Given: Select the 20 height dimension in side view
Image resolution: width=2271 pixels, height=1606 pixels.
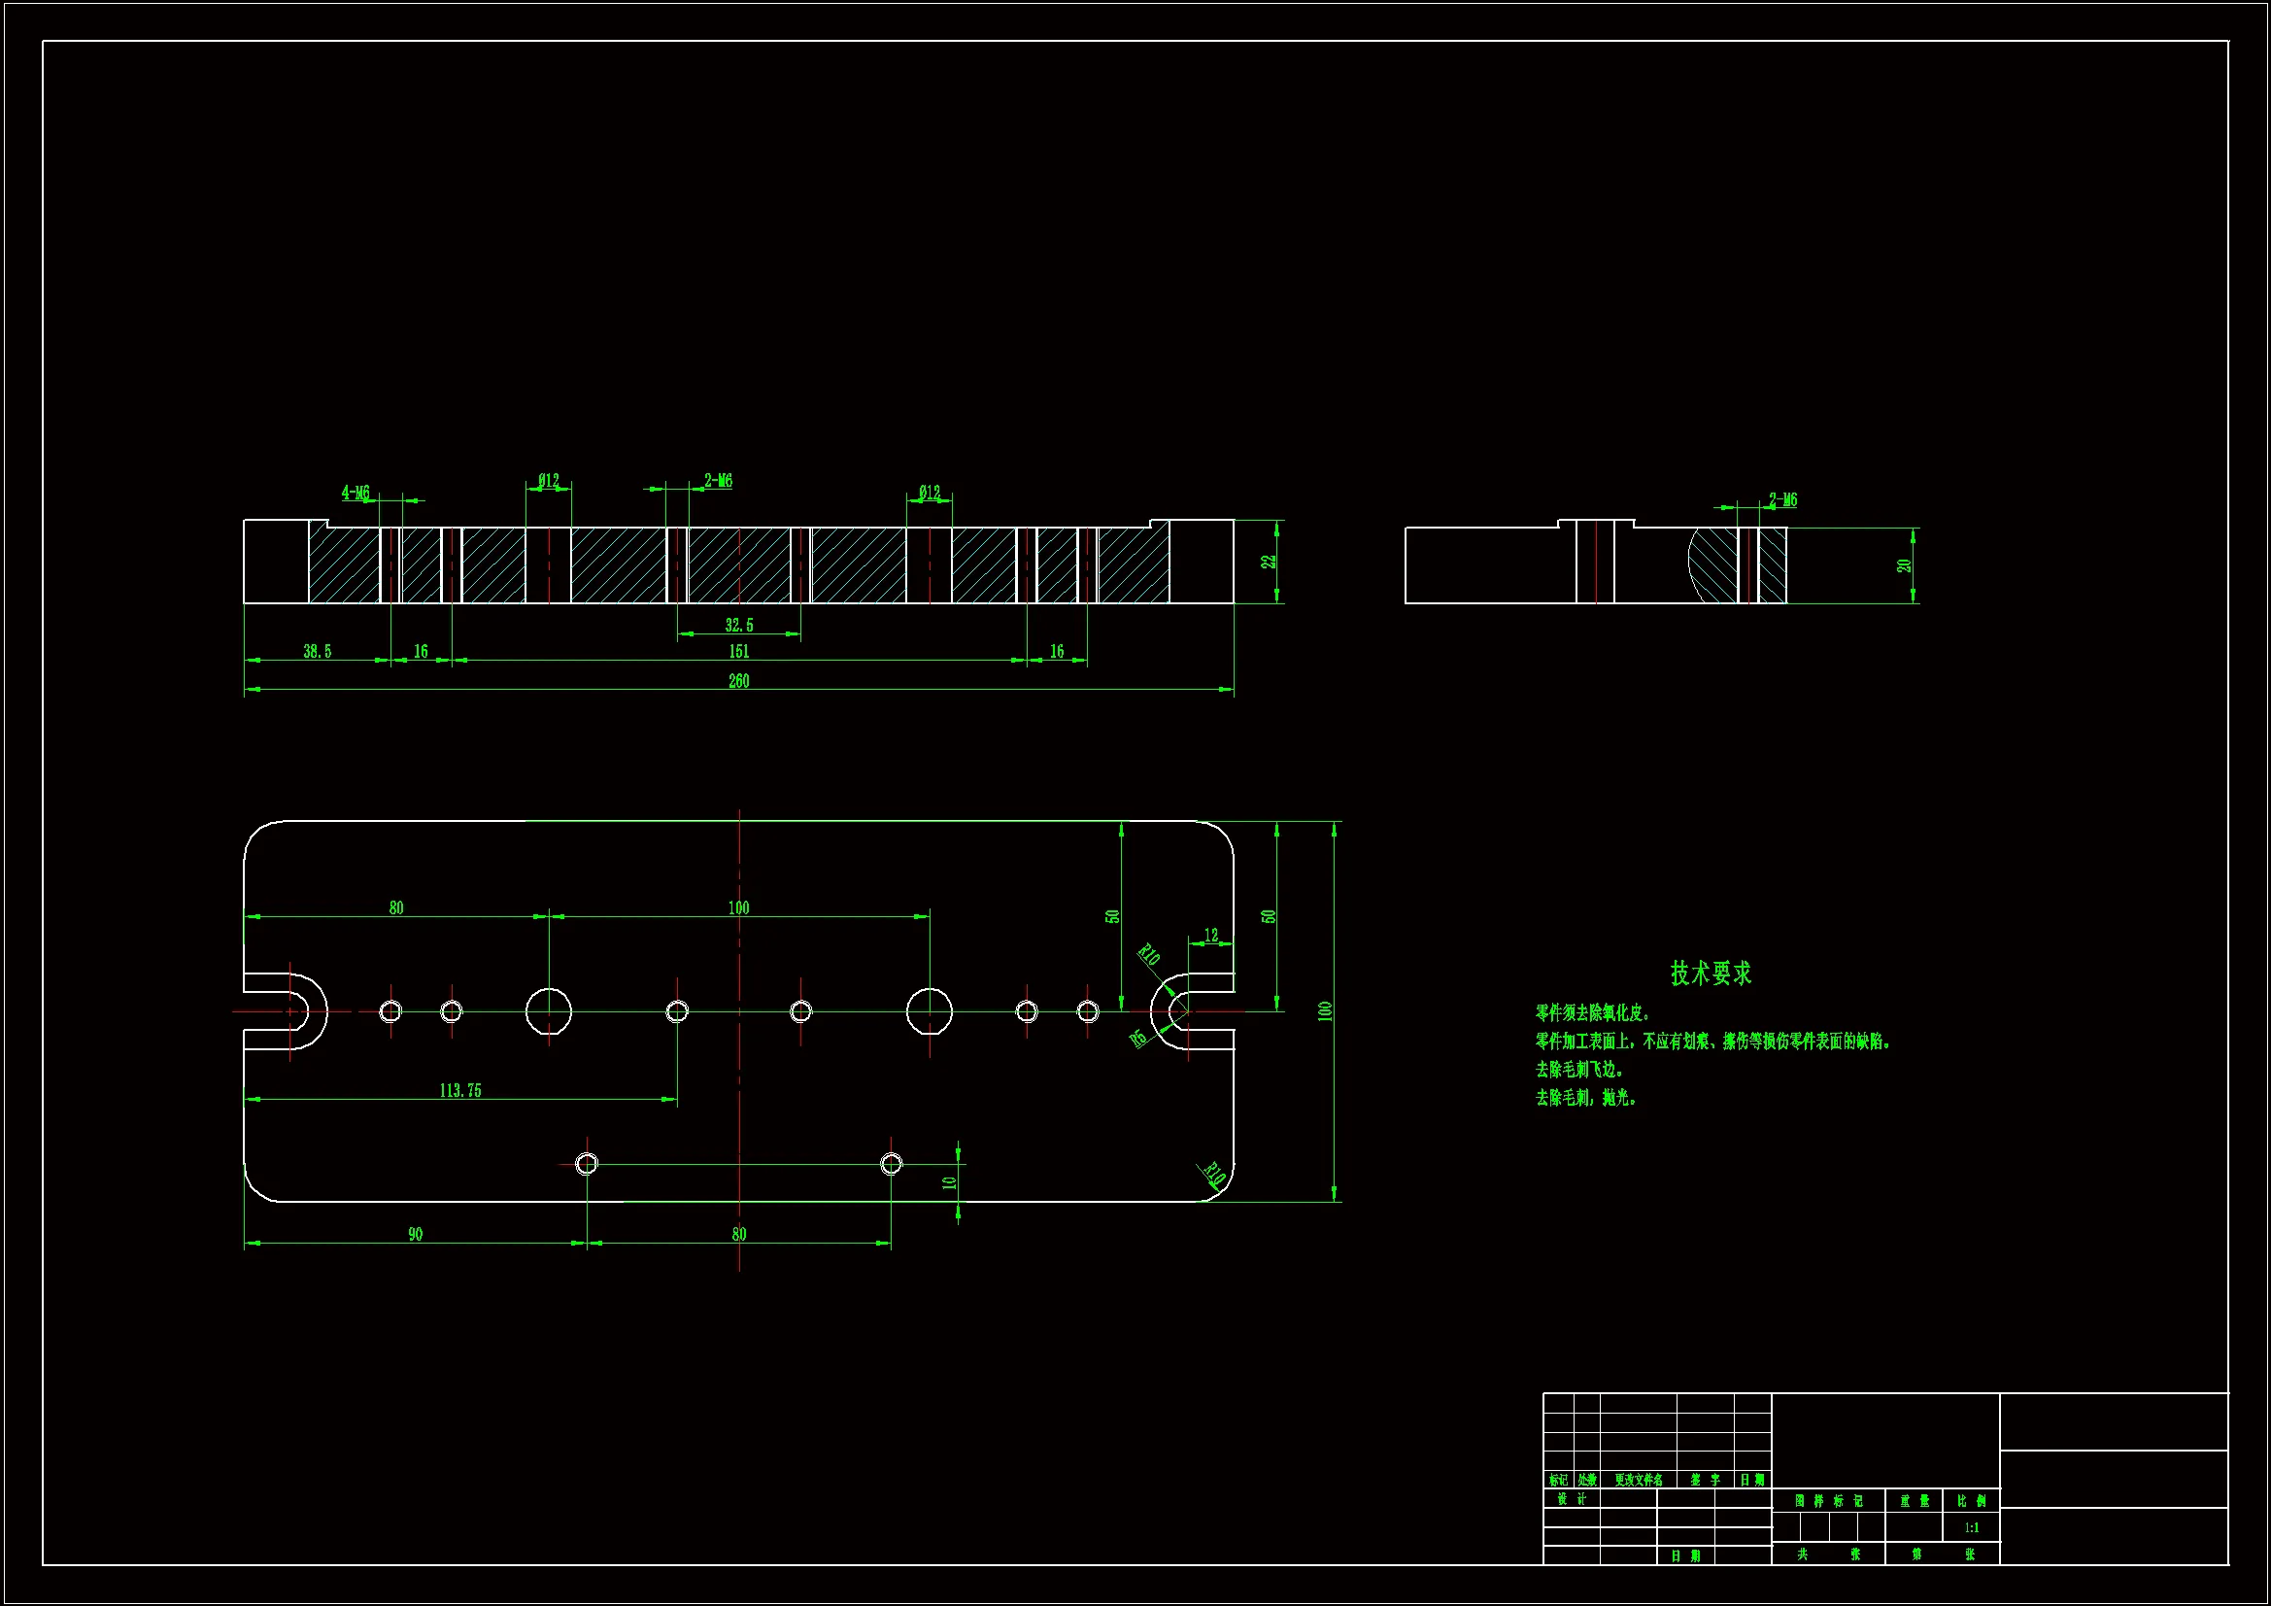Looking at the screenshot, I should 1903,566.
